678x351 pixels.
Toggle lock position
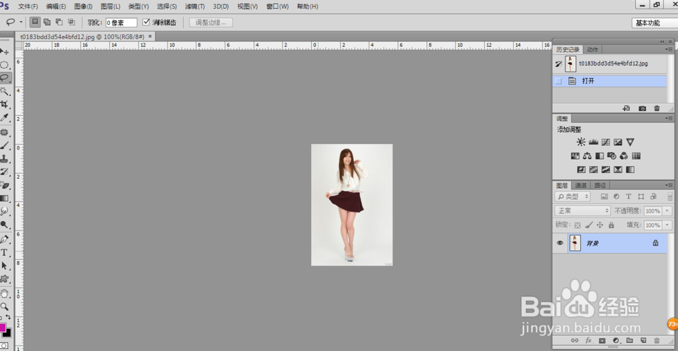click(600, 225)
